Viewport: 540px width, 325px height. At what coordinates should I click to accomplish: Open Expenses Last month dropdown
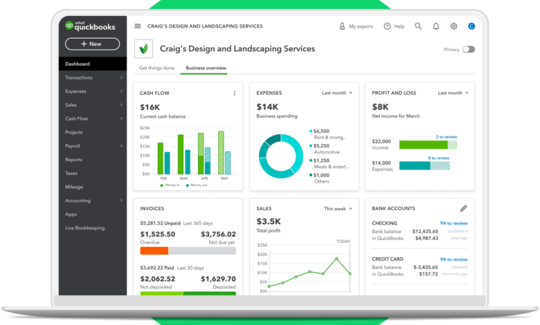[x=337, y=93]
